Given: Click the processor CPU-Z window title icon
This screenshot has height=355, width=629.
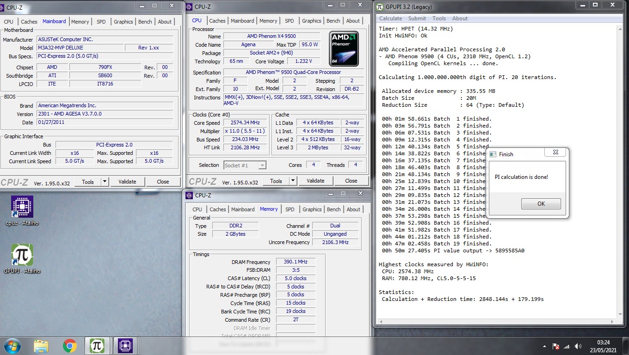Looking at the screenshot, I should pos(189,6).
